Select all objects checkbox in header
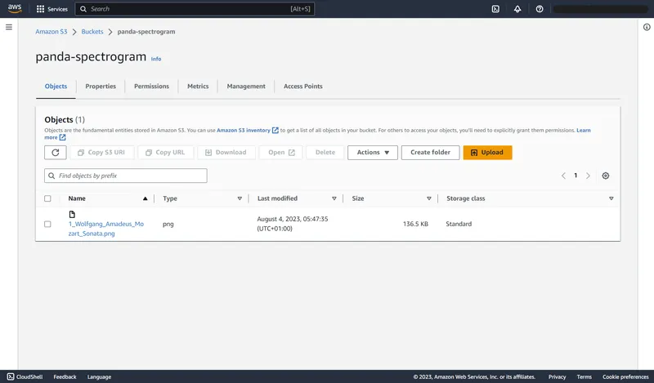The image size is (654, 383). click(47, 198)
